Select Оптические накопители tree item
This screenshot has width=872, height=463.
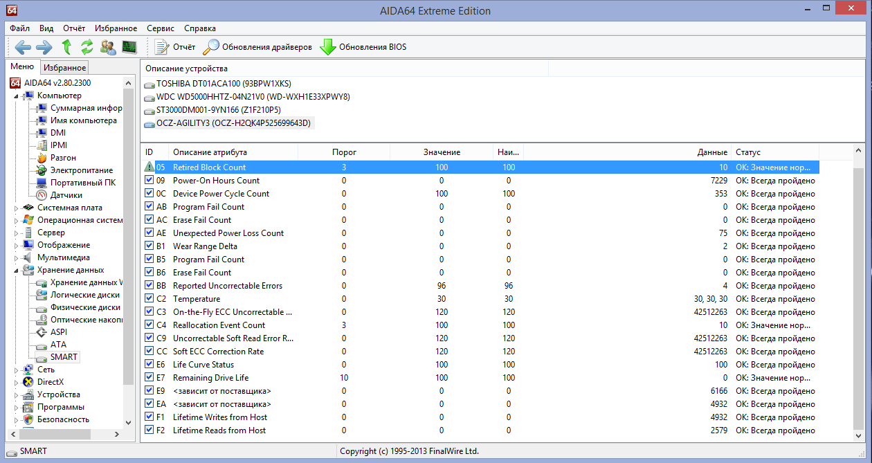(x=80, y=320)
